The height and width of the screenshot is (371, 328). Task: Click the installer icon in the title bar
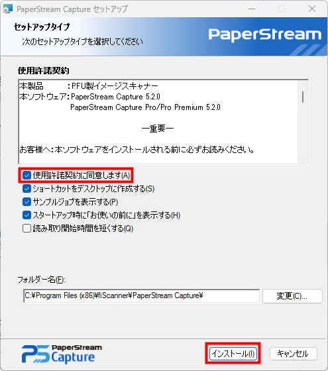pyautogui.click(x=7, y=9)
